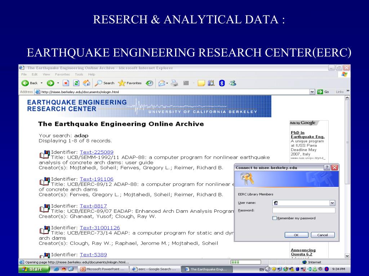Click the book icon beside Text-8817
369x276 pixels.
(x=45, y=208)
